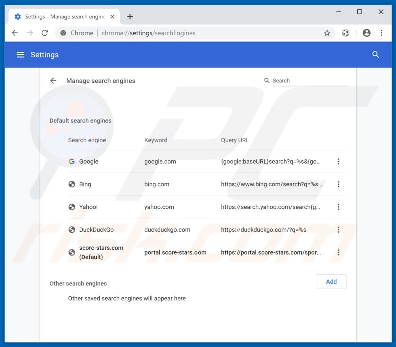Image resolution: width=396 pixels, height=347 pixels.
Task: Click the Other search engines heading
Action: click(x=78, y=283)
